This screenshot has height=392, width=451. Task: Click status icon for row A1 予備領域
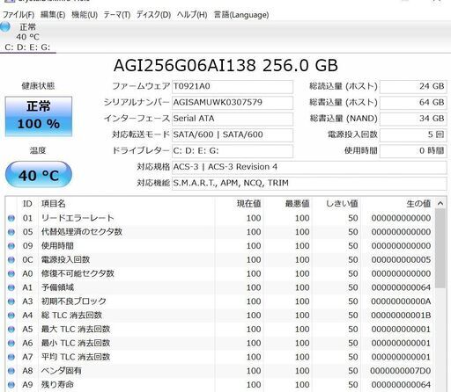(11, 287)
